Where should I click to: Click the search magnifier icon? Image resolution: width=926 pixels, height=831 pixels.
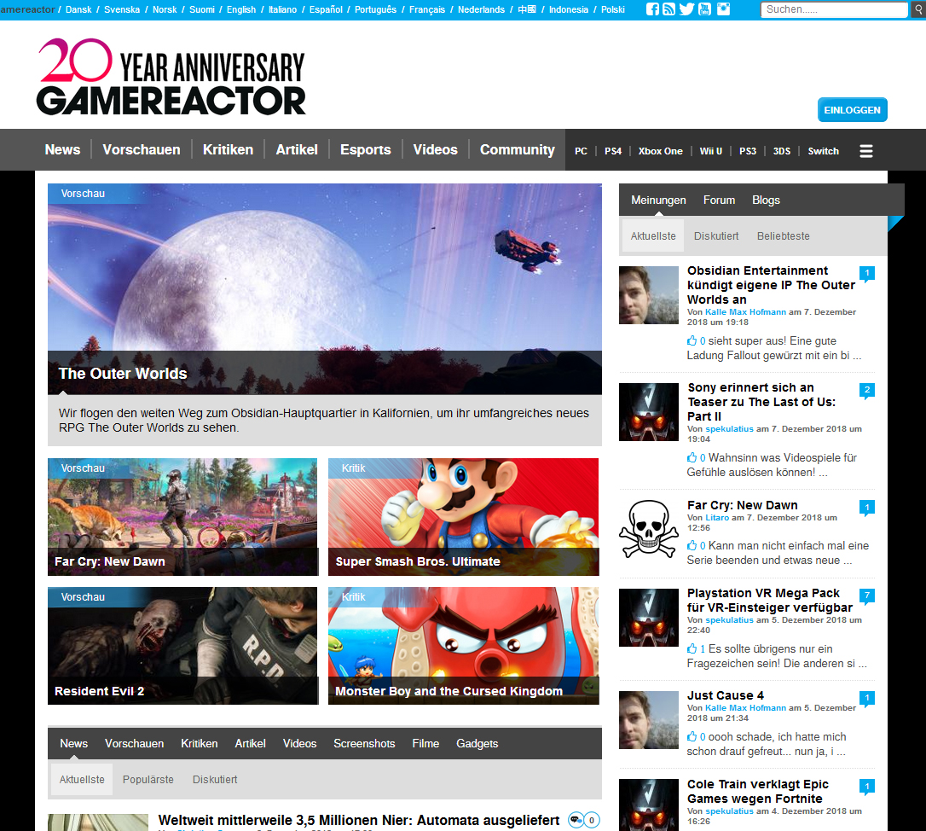point(918,9)
